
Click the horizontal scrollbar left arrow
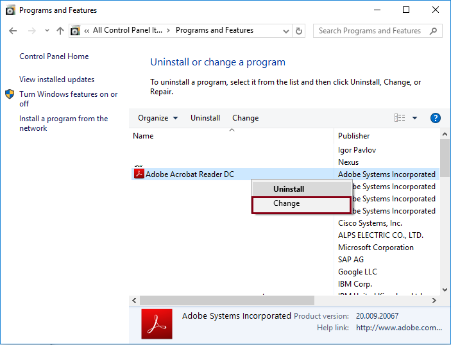(134, 301)
